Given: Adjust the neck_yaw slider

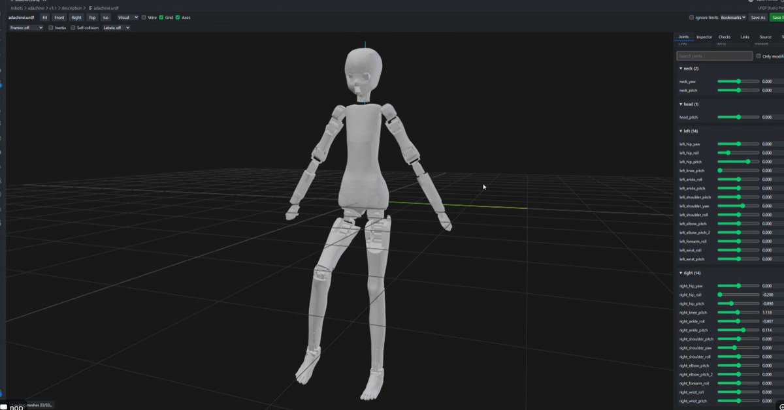Looking at the screenshot, I should click(x=738, y=82).
